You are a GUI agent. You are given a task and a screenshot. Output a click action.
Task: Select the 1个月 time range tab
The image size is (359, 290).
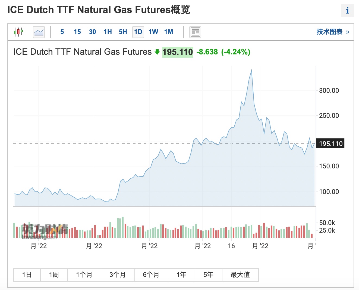click(84, 275)
